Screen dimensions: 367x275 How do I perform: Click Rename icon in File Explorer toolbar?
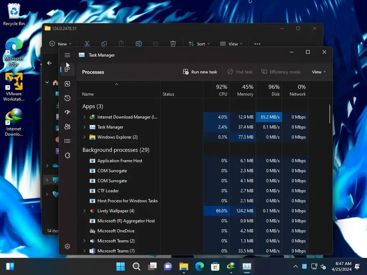[139, 44]
